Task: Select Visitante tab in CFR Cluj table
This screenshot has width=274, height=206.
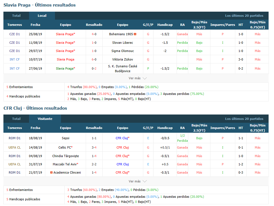Action: pyautogui.click(x=45, y=119)
